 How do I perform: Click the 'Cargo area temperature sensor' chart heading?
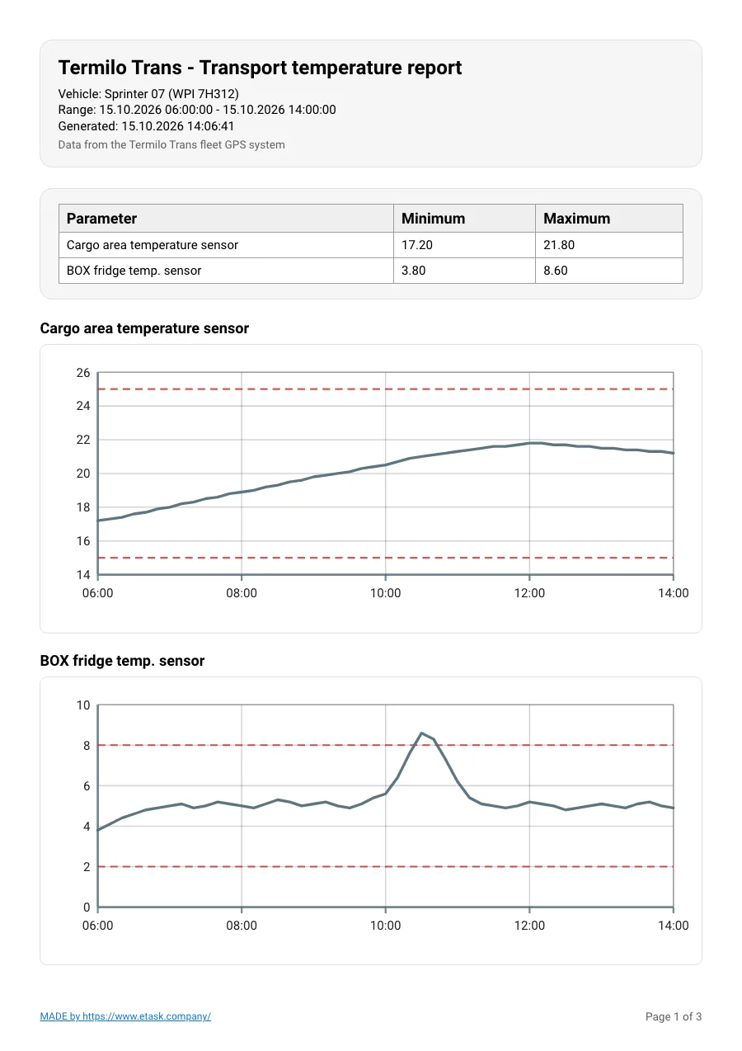coord(144,328)
